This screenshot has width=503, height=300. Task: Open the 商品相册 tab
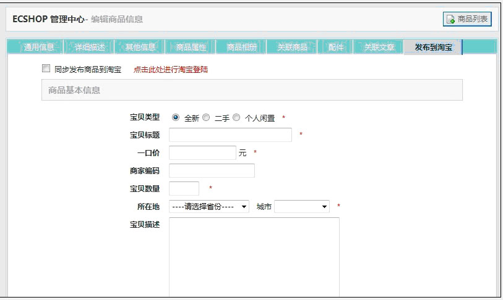coord(241,48)
